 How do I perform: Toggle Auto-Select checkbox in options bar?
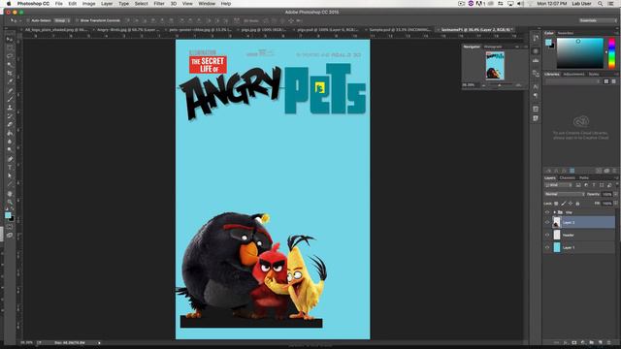click(28, 20)
